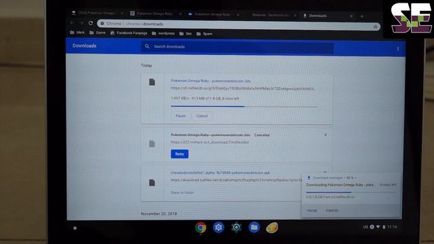Click the download progress bar on the Downloads page
Image resolution: width=434 pixels, height=244 pixels.
[x=244, y=106]
